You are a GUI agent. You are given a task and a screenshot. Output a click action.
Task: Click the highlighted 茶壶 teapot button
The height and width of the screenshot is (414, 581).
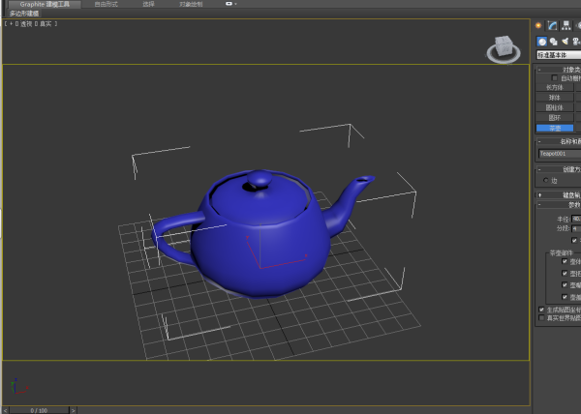pyautogui.click(x=555, y=128)
